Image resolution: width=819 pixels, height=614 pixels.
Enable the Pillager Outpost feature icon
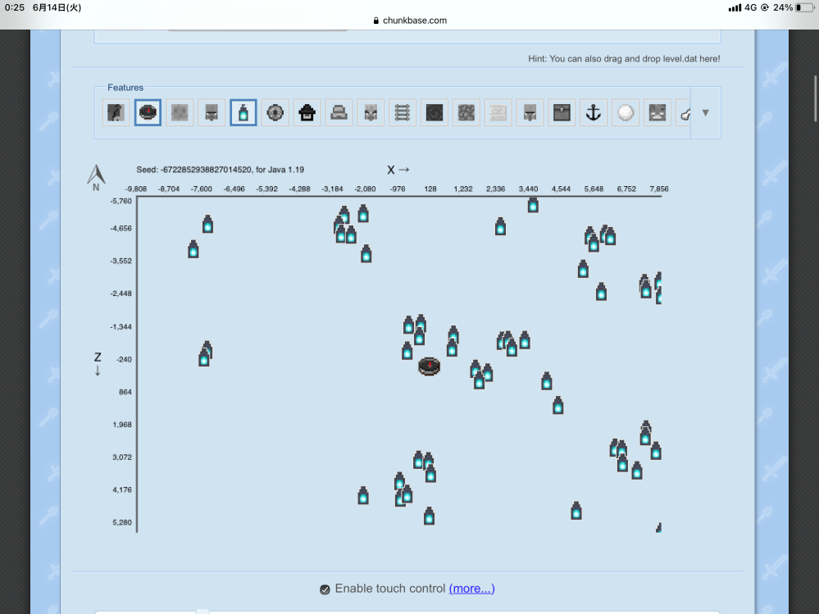pos(371,113)
